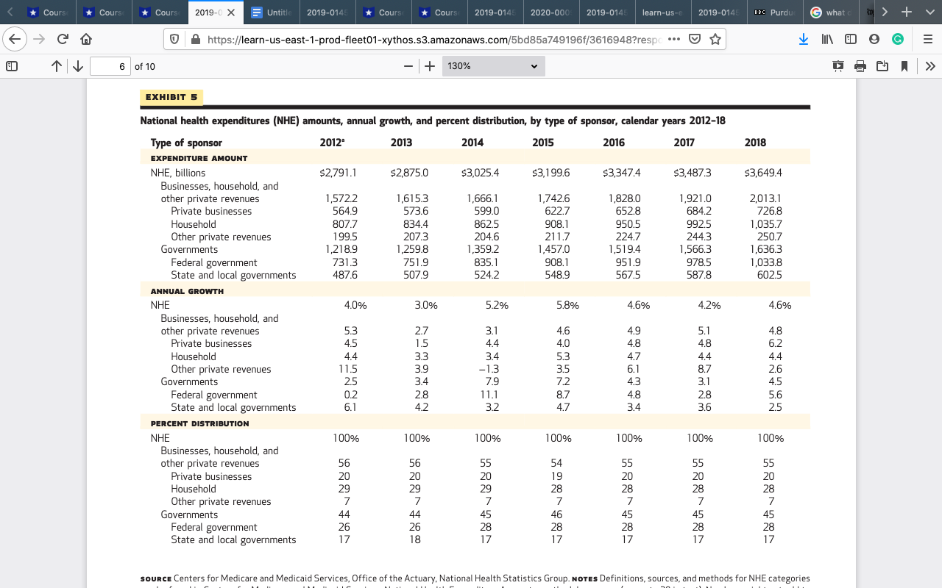Click the 'of 10' page count label
The image size is (942, 588).
145,66
